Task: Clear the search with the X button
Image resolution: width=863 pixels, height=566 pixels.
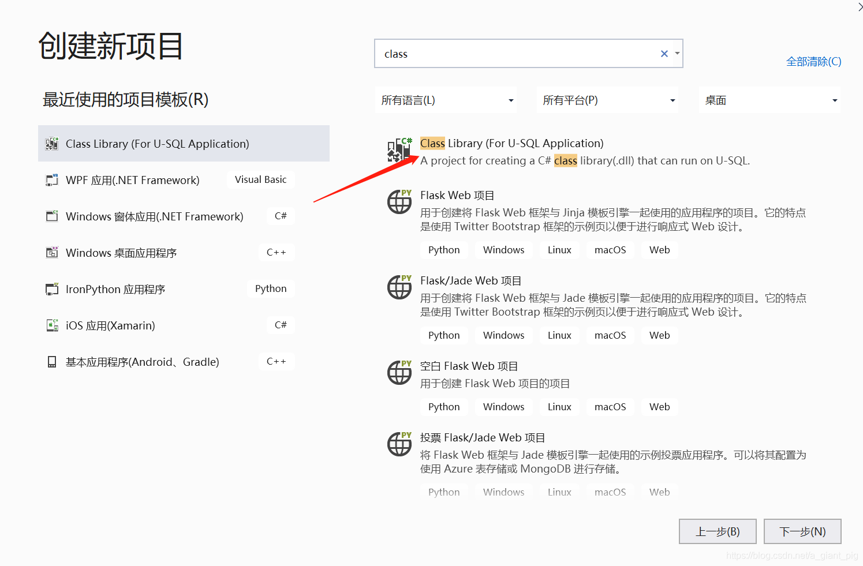Action: pos(664,53)
